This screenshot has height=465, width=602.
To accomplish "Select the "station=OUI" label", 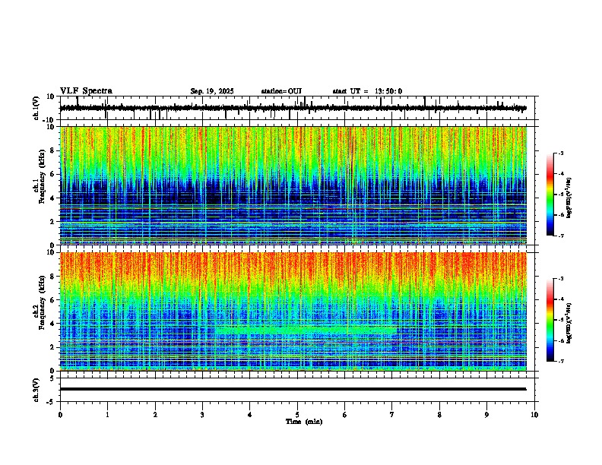I will pos(281,91).
